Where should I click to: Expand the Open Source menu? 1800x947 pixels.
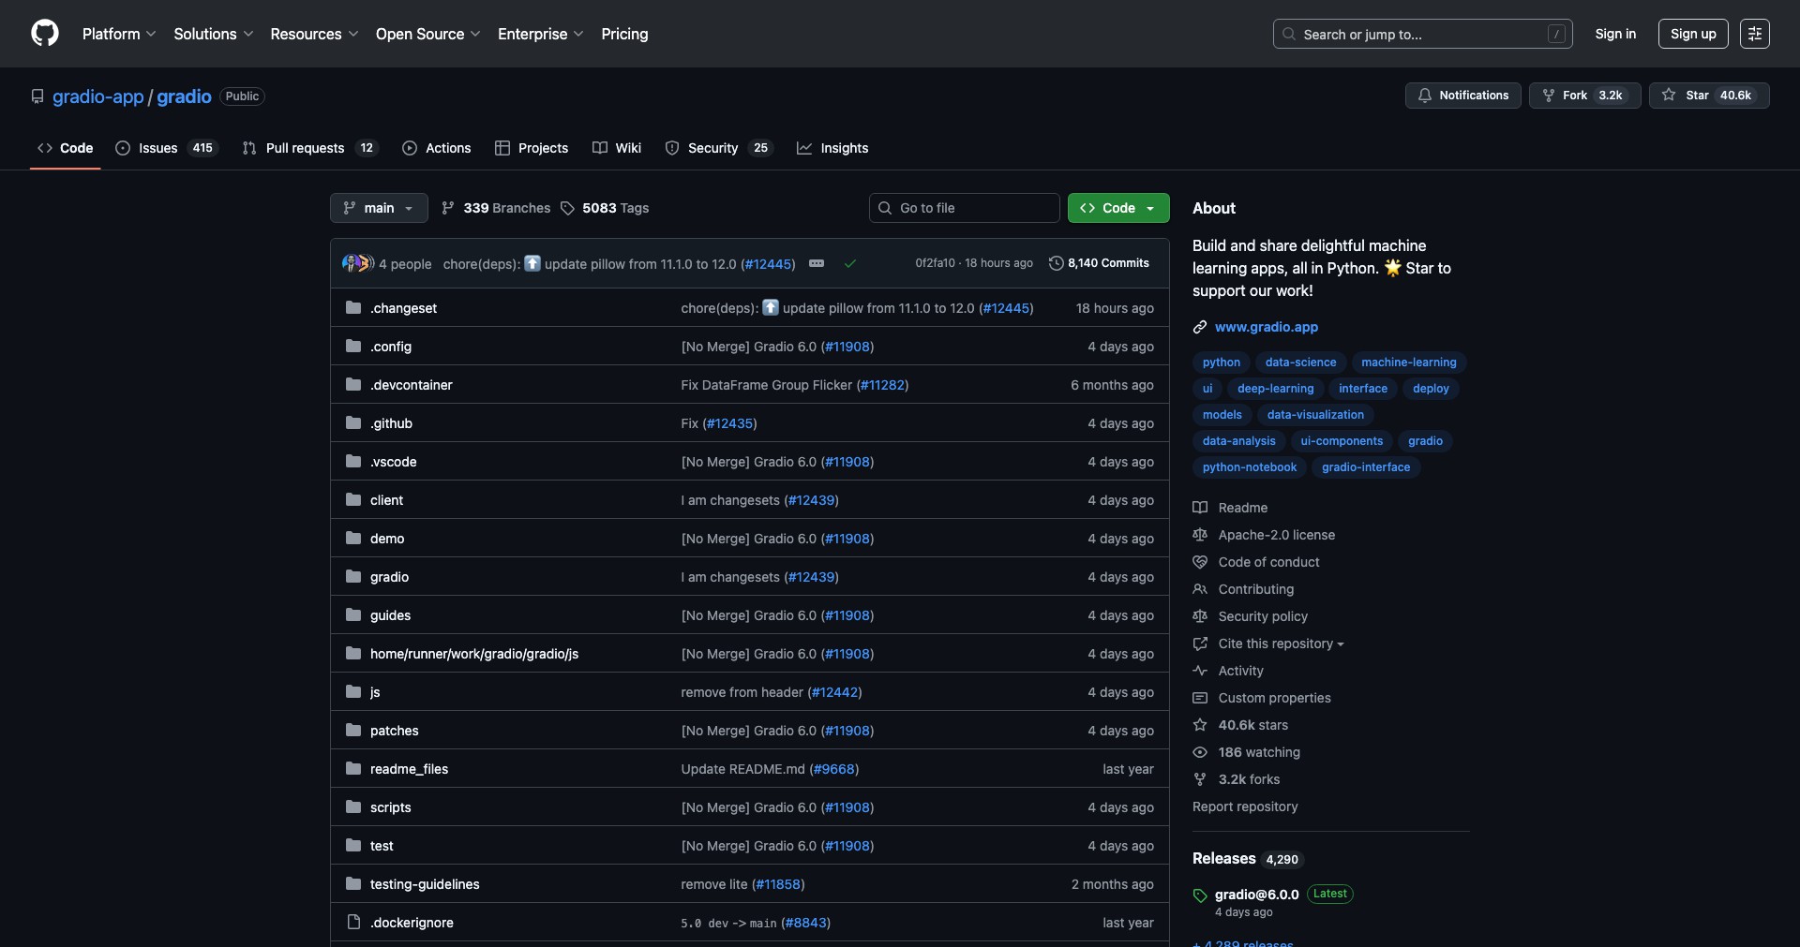[427, 34]
